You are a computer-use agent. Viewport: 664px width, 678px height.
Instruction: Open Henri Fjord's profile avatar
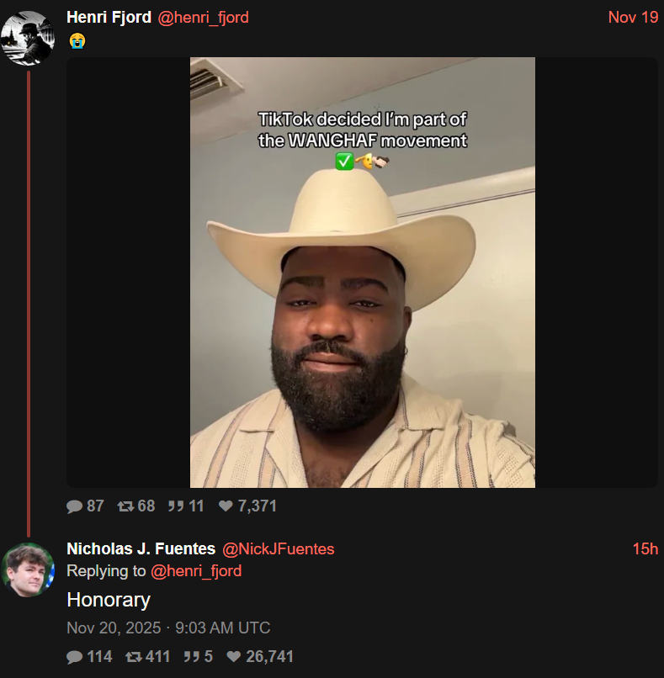(28, 38)
